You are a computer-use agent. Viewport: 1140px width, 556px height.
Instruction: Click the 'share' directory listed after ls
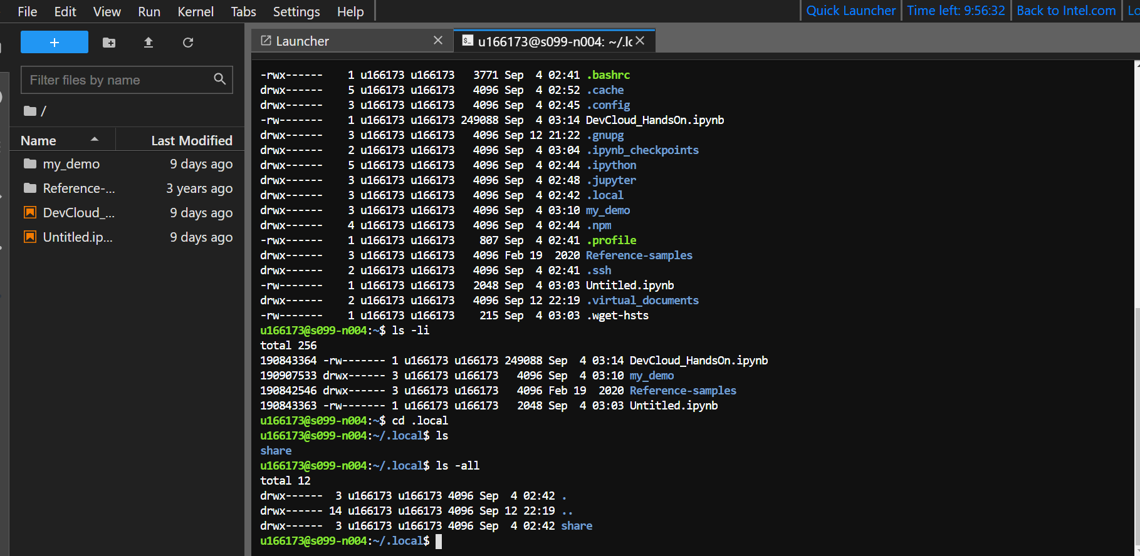tap(276, 451)
